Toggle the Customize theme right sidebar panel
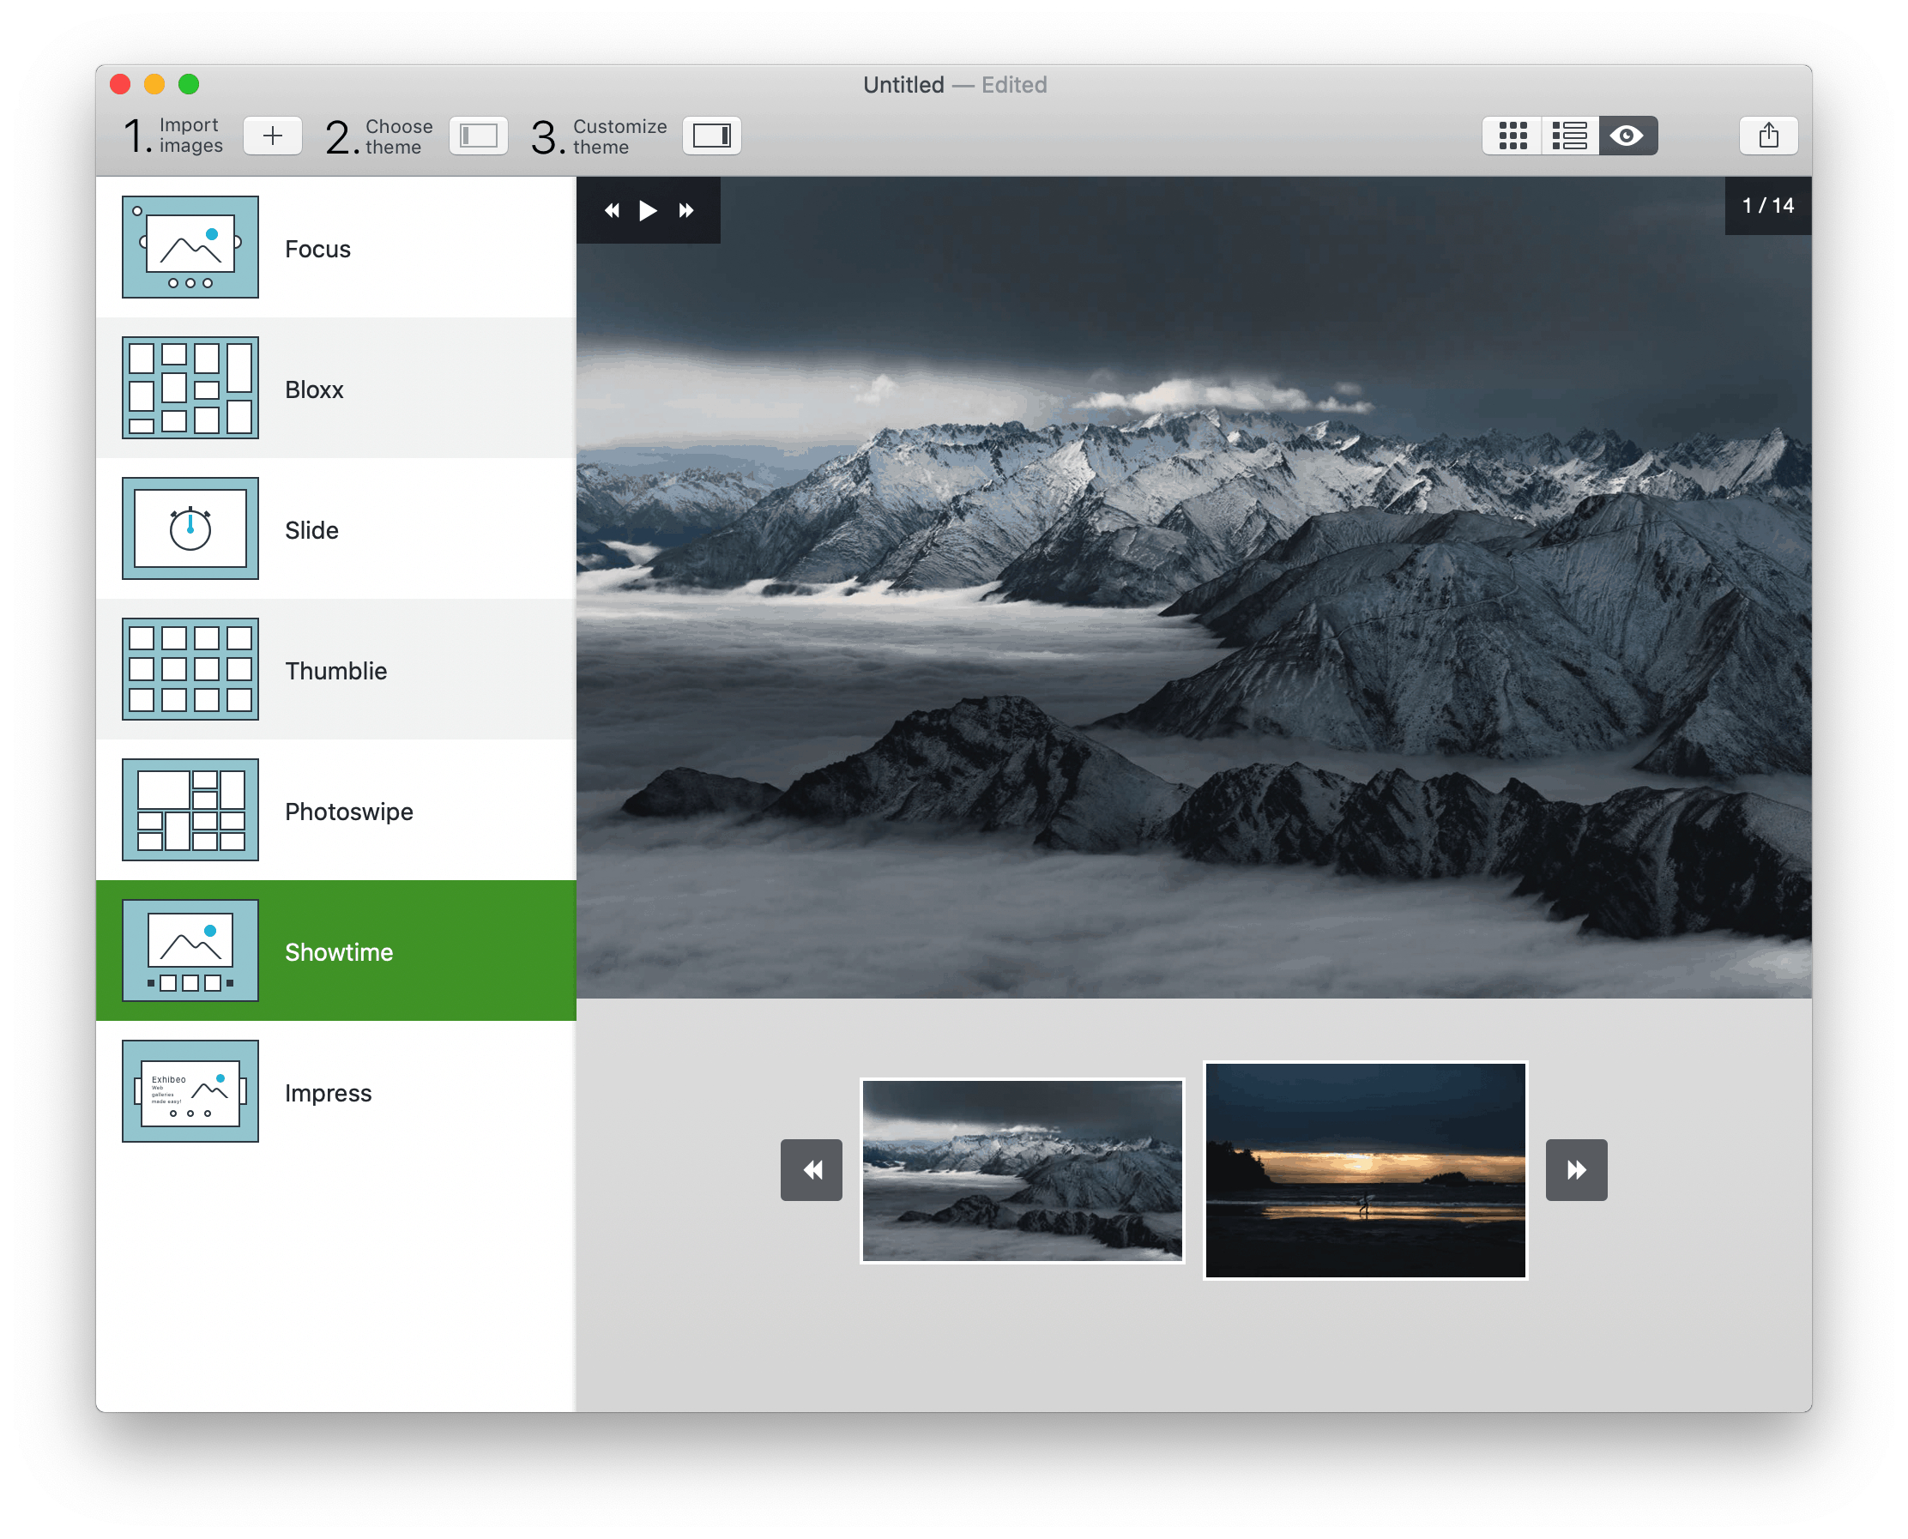Viewport: 1908px width, 1539px height. point(711,136)
